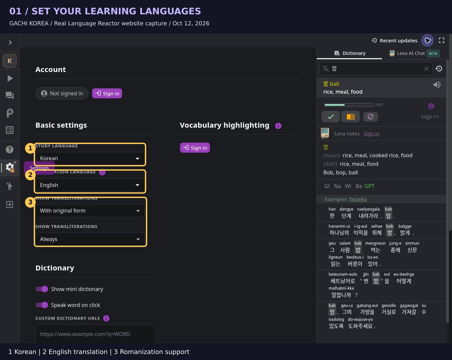
Task: Click the custom dictionary URL input field
Action: pyautogui.click(x=96, y=334)
